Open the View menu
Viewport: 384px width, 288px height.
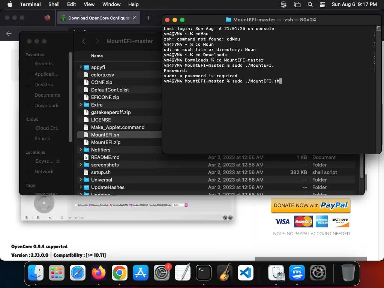(89, 4)
